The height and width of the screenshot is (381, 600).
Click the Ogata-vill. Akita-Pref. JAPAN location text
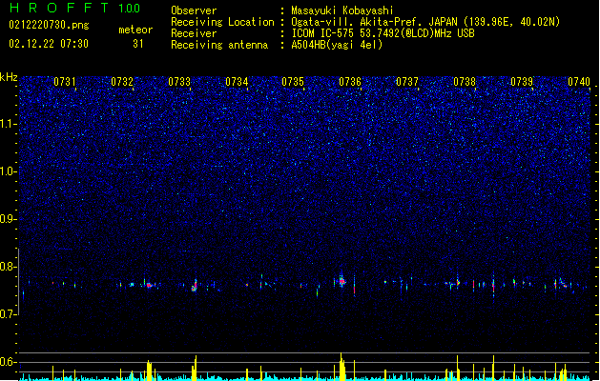pos(425,22)
